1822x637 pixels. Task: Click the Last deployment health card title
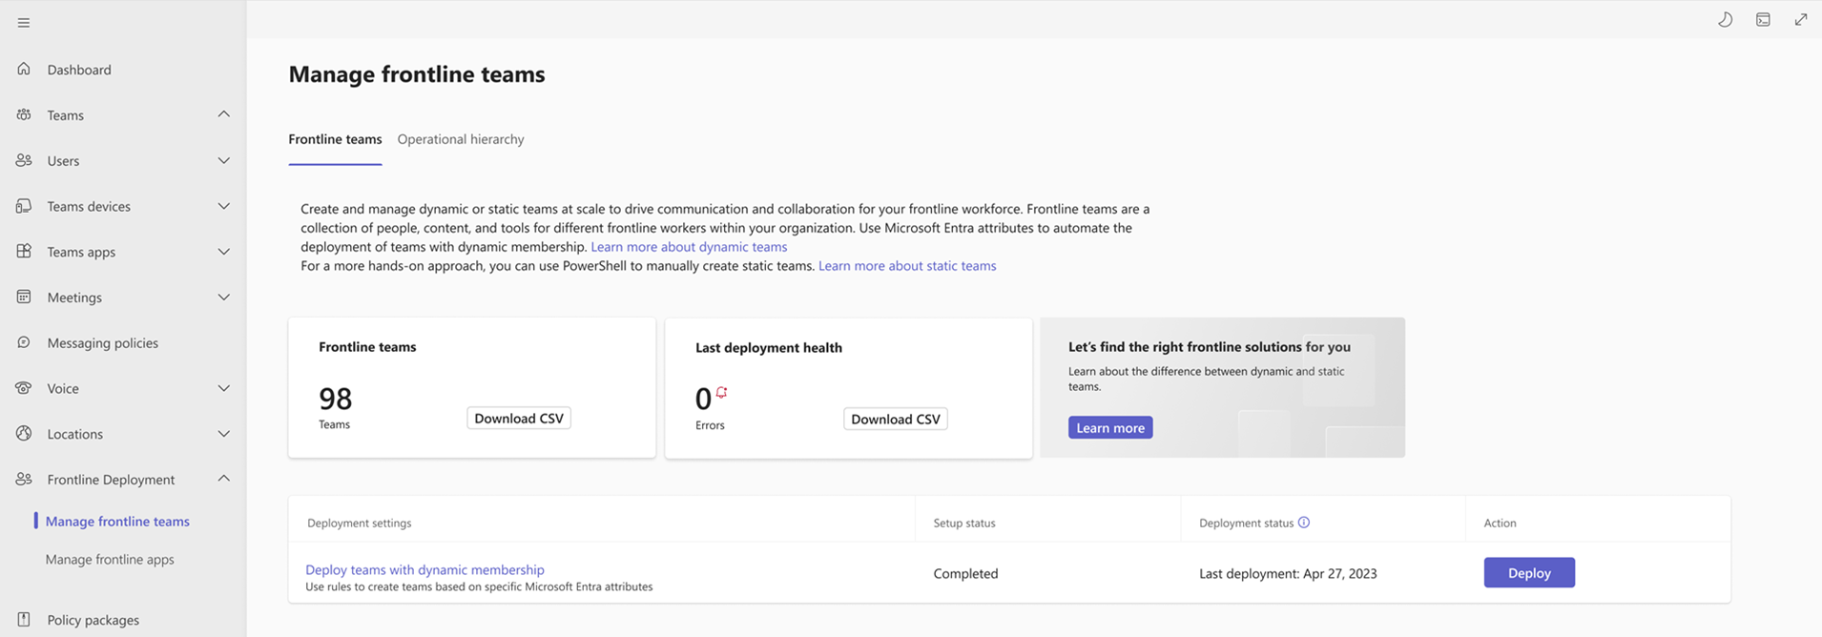click(x=769, y=348)
